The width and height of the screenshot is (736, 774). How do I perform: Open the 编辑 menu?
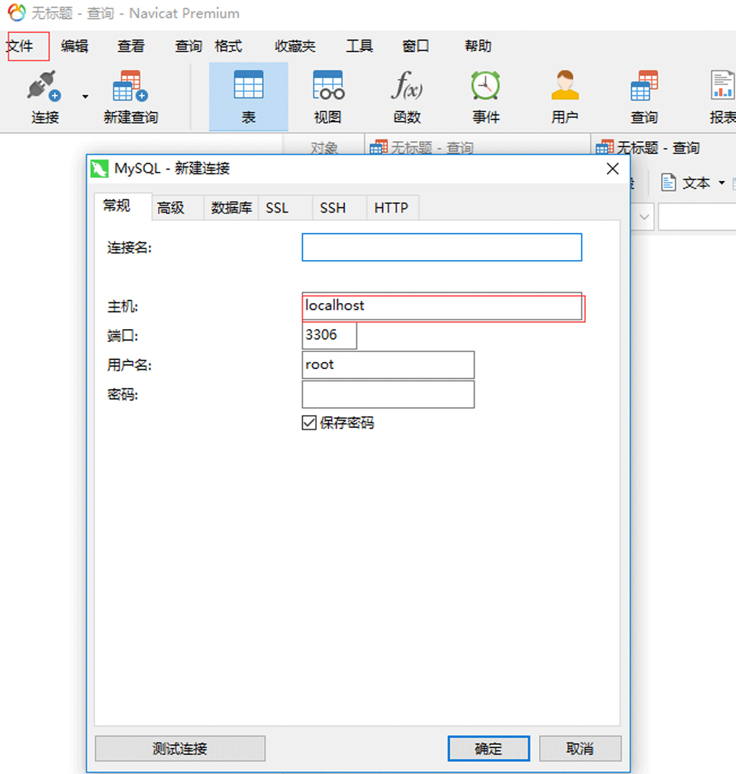74,46
